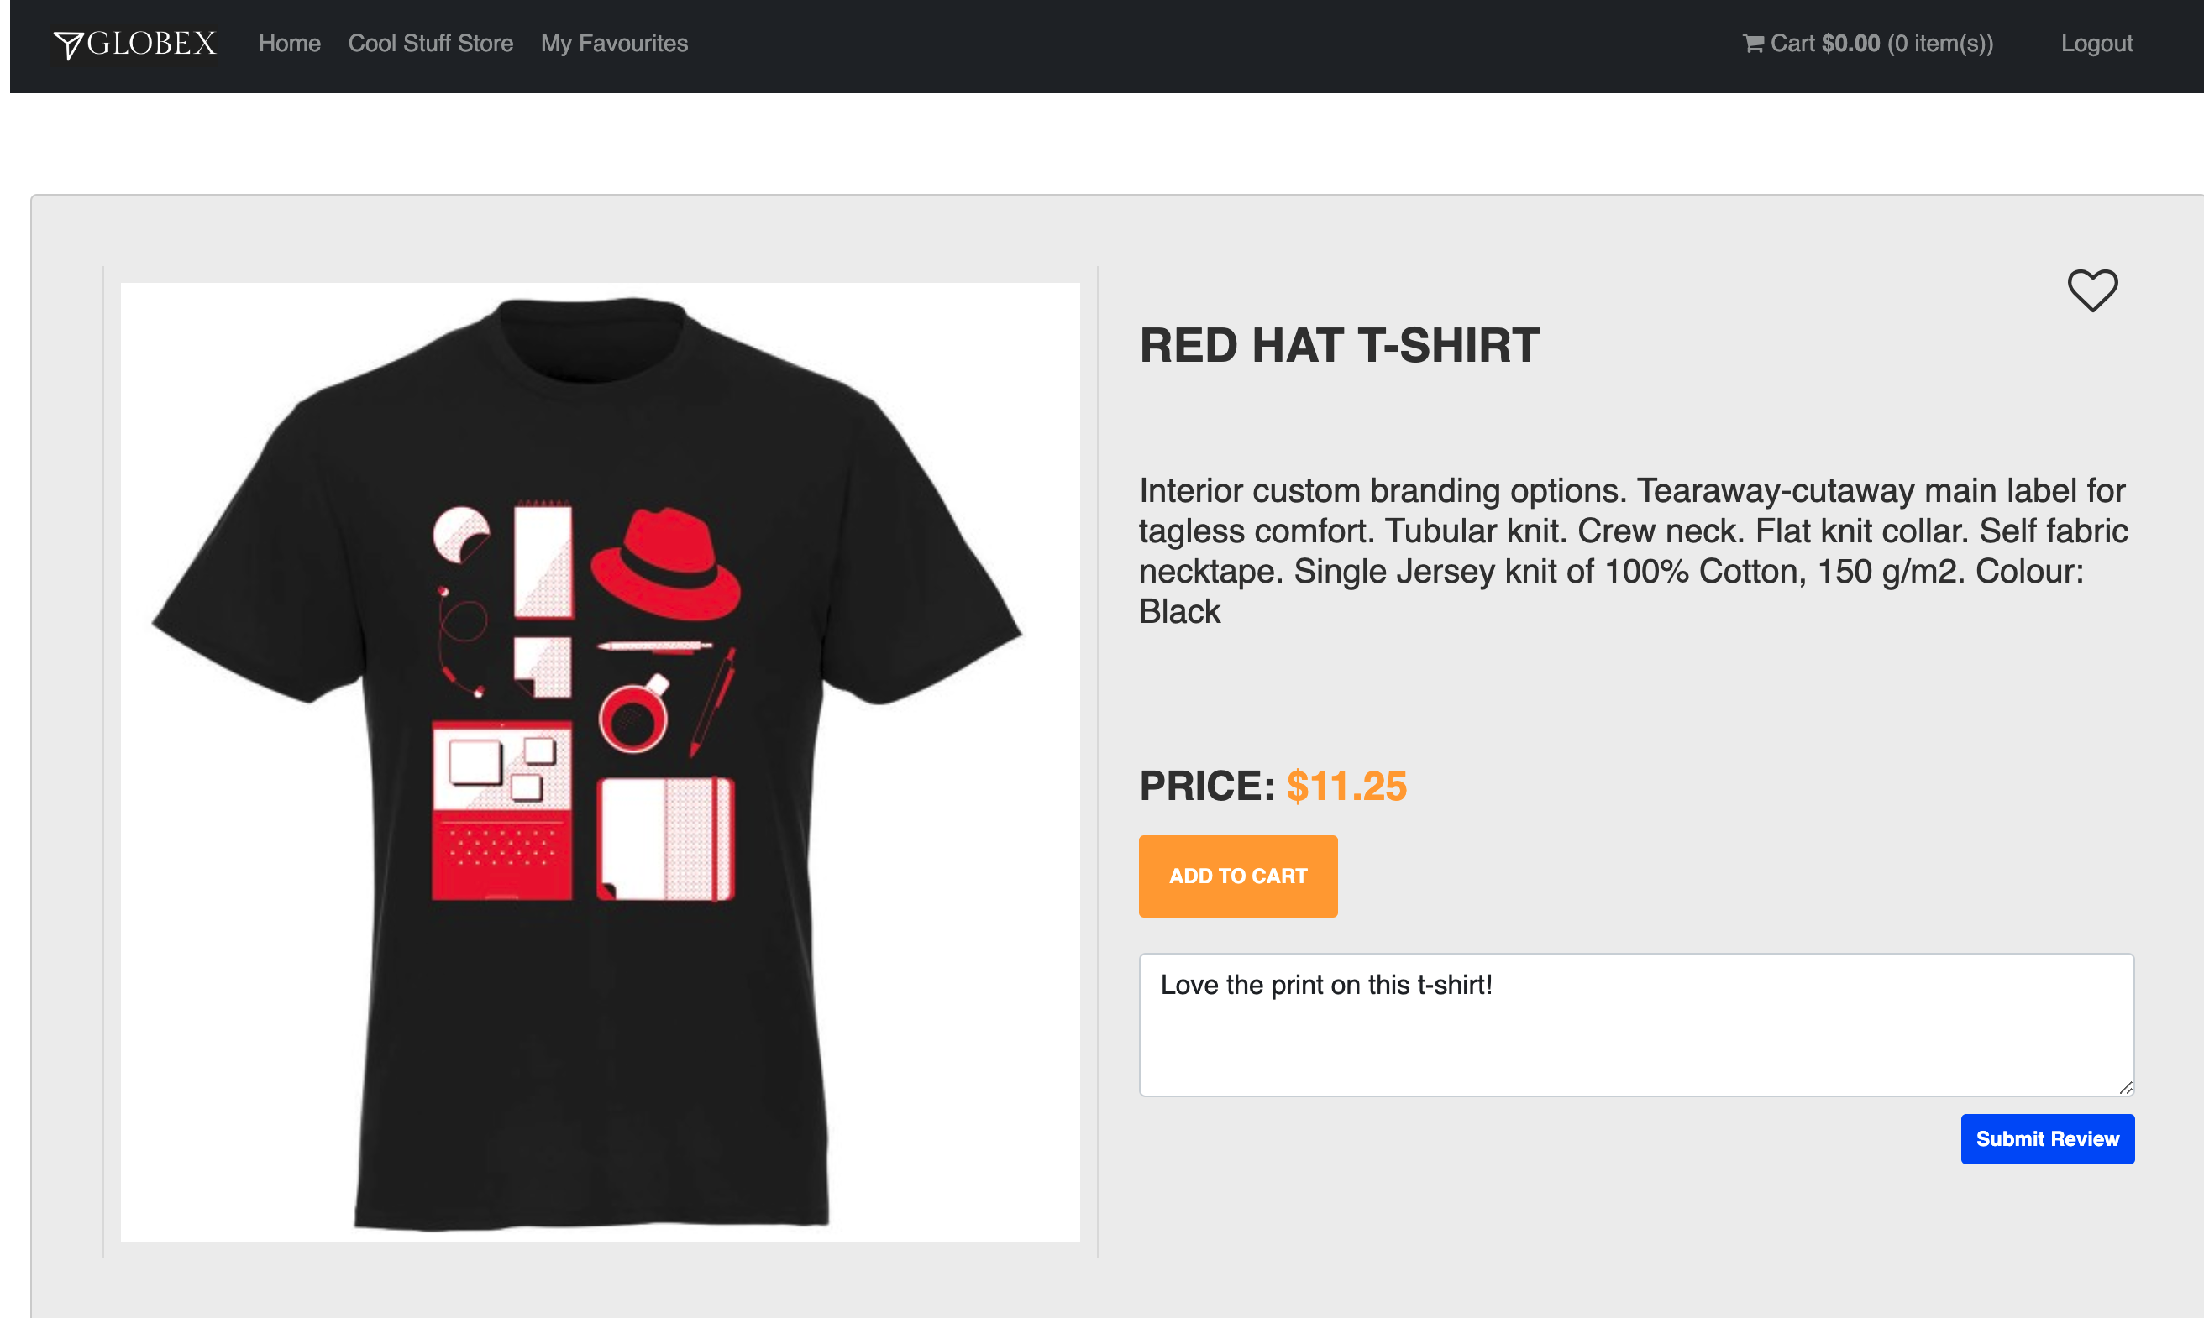
Task: Click the heart favourite icon
Action: click(2092, 290)
